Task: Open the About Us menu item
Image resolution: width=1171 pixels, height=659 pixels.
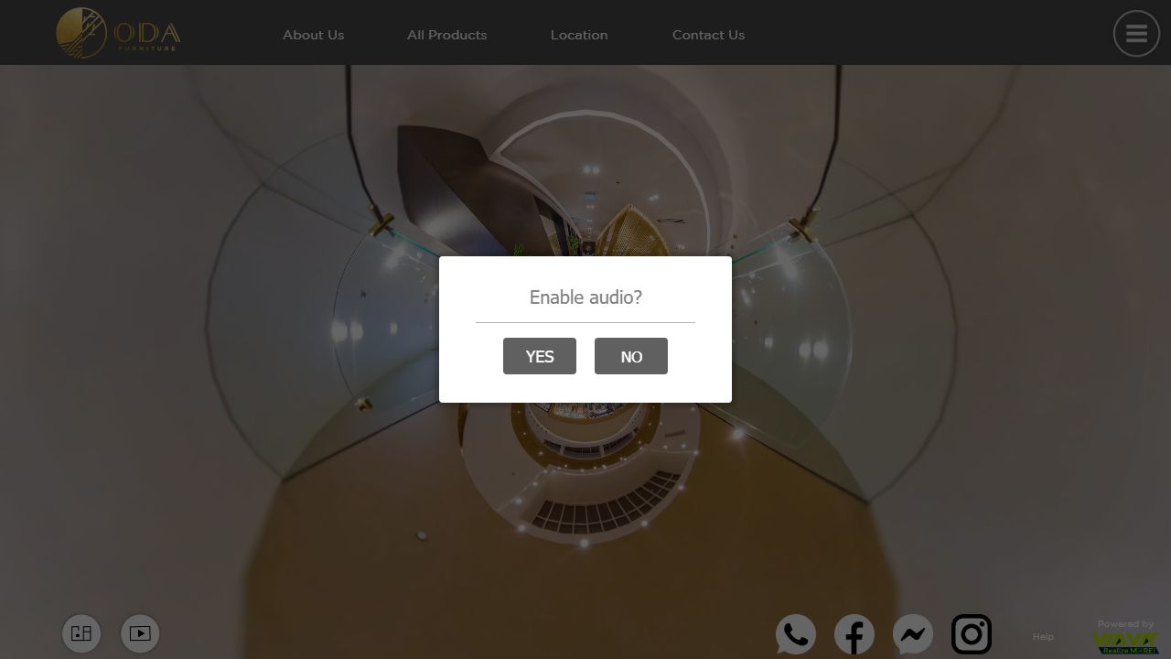Action: (x=313, y=35)
